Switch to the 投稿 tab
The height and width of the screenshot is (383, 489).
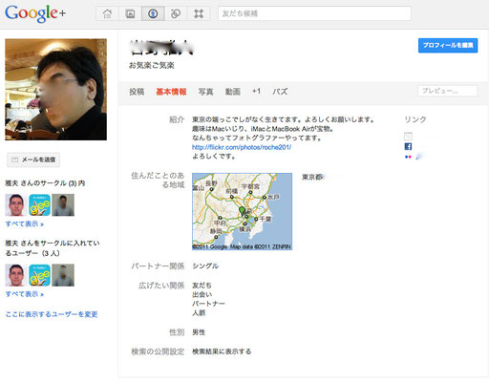137,92
